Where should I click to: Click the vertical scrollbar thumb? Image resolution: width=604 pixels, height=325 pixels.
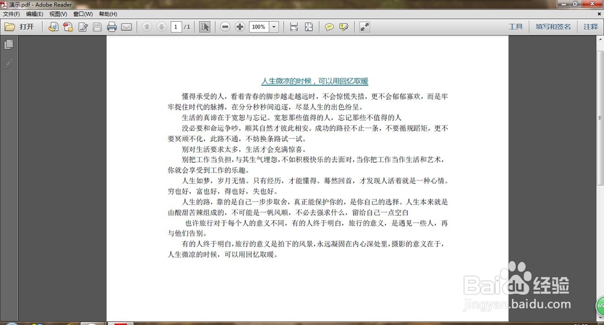[x=600, y=118]
